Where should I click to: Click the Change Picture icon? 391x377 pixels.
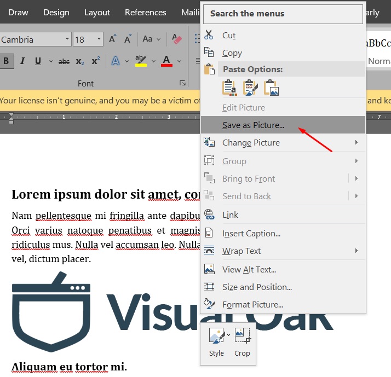(x=209, y=142)
